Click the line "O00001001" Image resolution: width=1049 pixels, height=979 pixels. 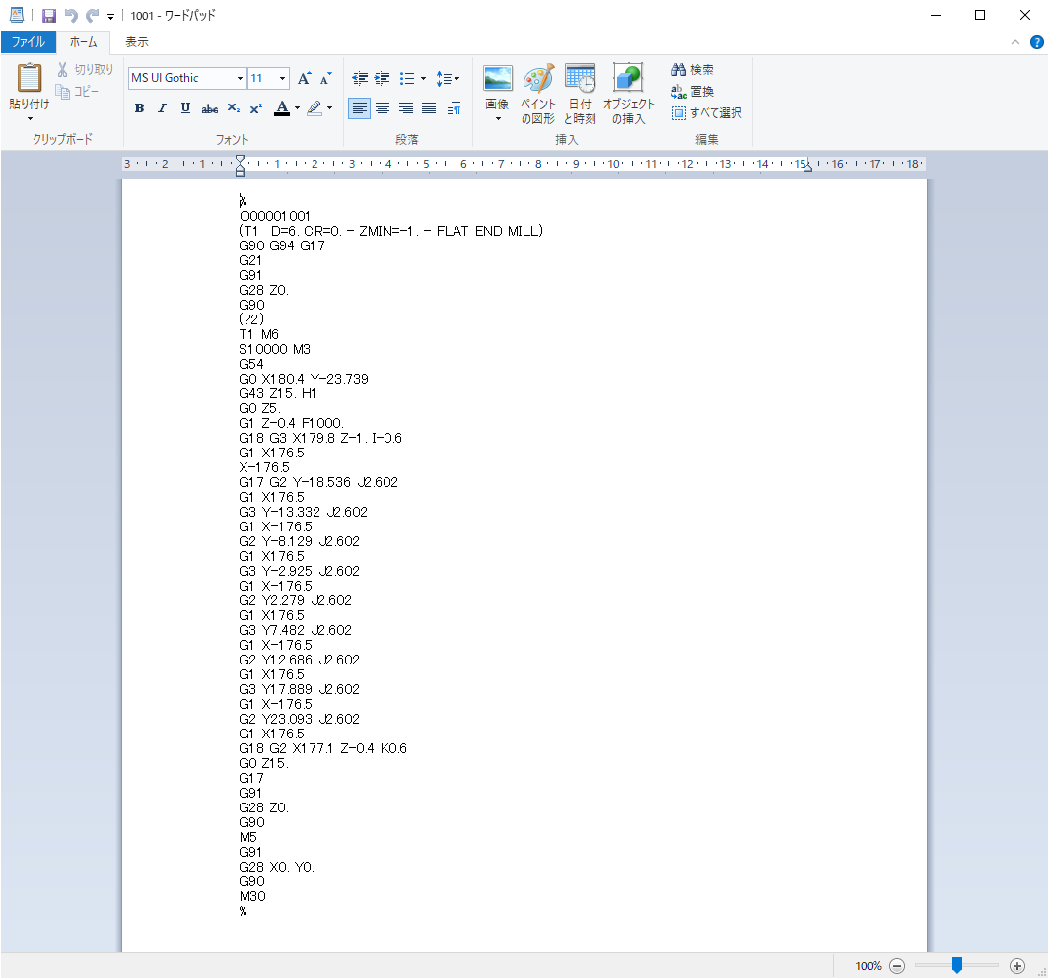pyautogui.click(x=275, y=216)
